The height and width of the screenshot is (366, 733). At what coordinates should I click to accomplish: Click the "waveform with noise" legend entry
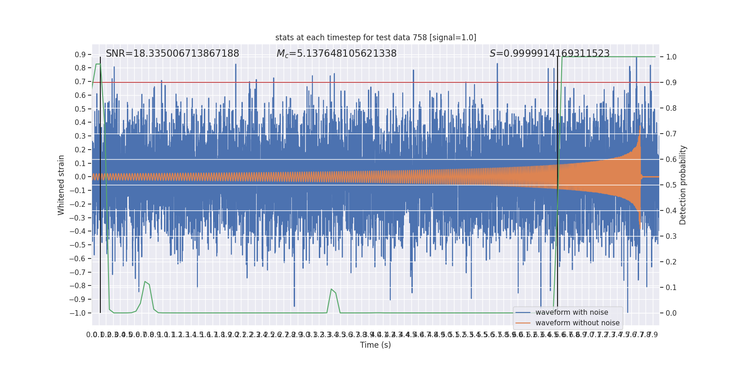pyautogui.click(x=572, y=312)
